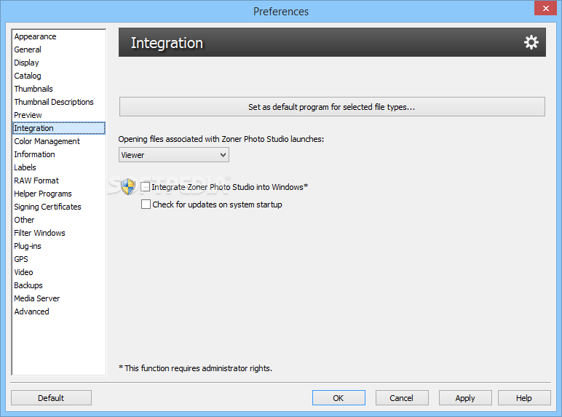Click the gear icon in Integration header
Viewport: 562px width, 417px height.
[x=531, y=42]
